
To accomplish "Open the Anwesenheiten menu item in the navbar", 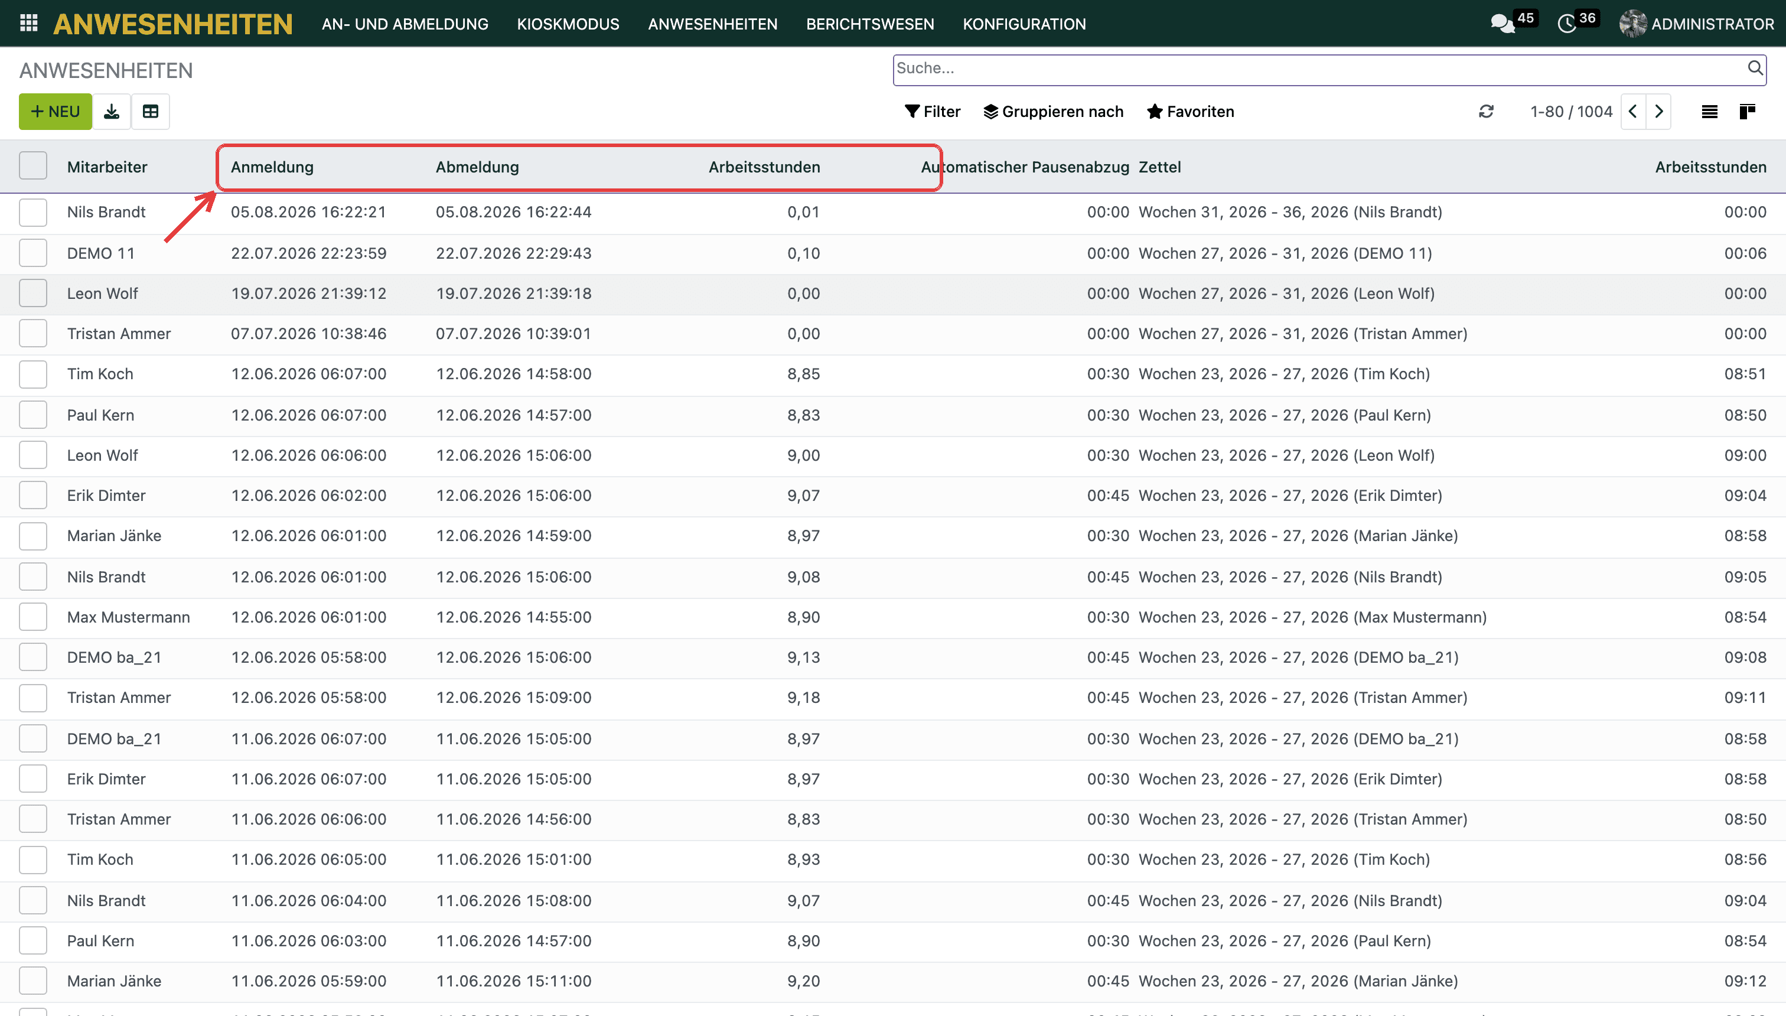I will (712, 24).
